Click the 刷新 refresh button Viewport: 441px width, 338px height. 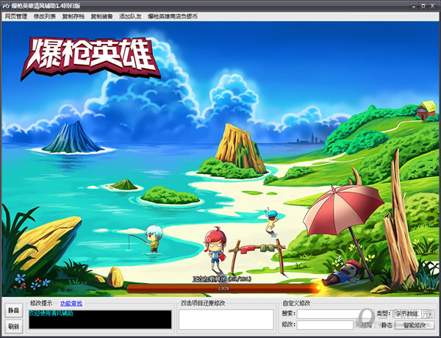click(x=13, y=326)
